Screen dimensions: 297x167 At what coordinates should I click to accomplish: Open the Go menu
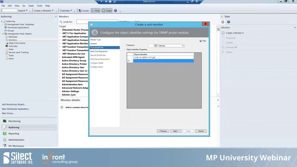(24, 6)
